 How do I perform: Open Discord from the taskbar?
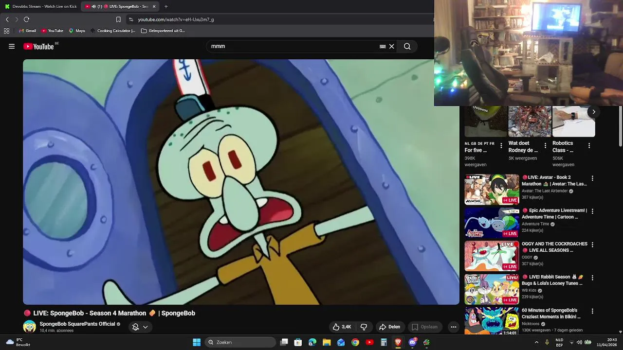pos(412,342)
